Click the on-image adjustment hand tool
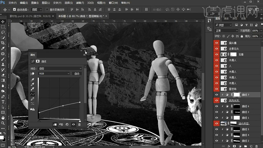 coord(32,74)
